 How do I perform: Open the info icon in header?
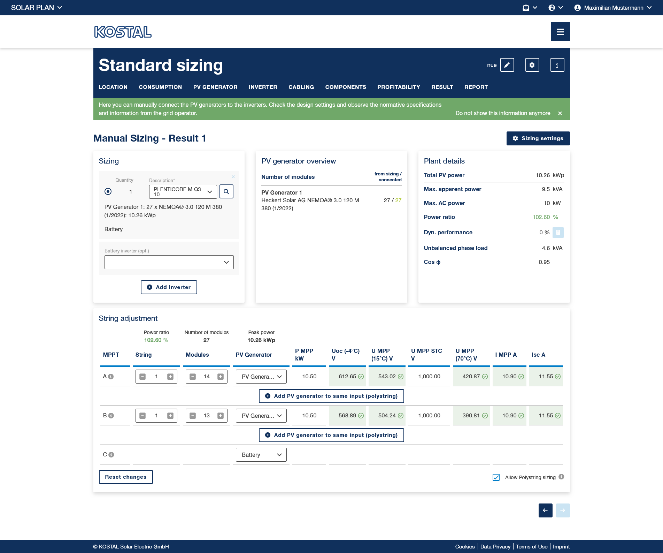pyautogui.click(x=557, y=65)
